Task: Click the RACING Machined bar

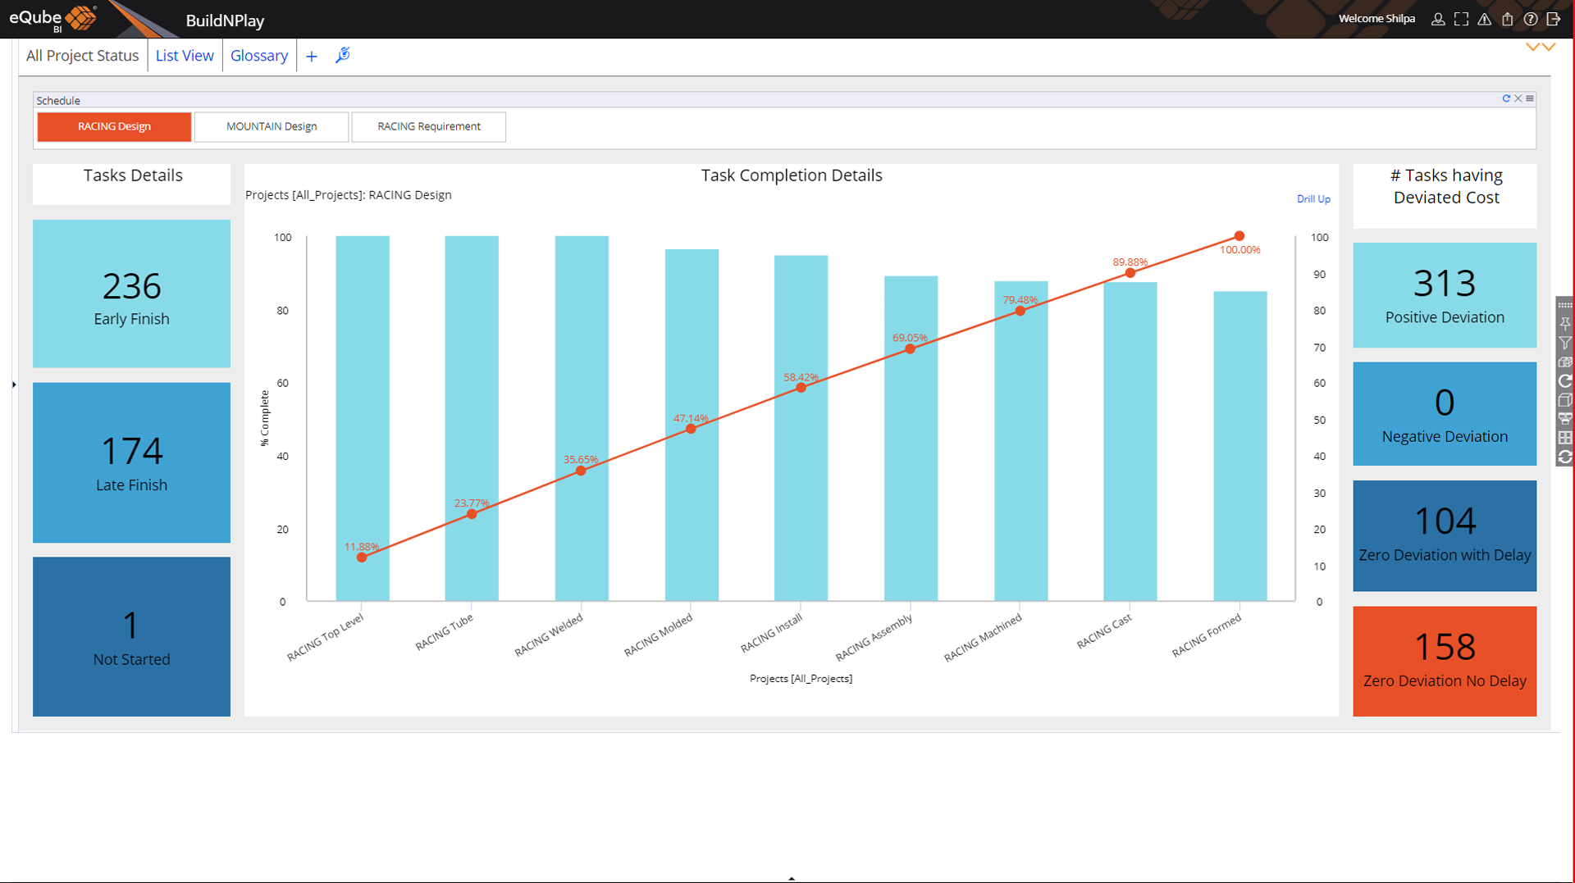Action: point(1020,441)
